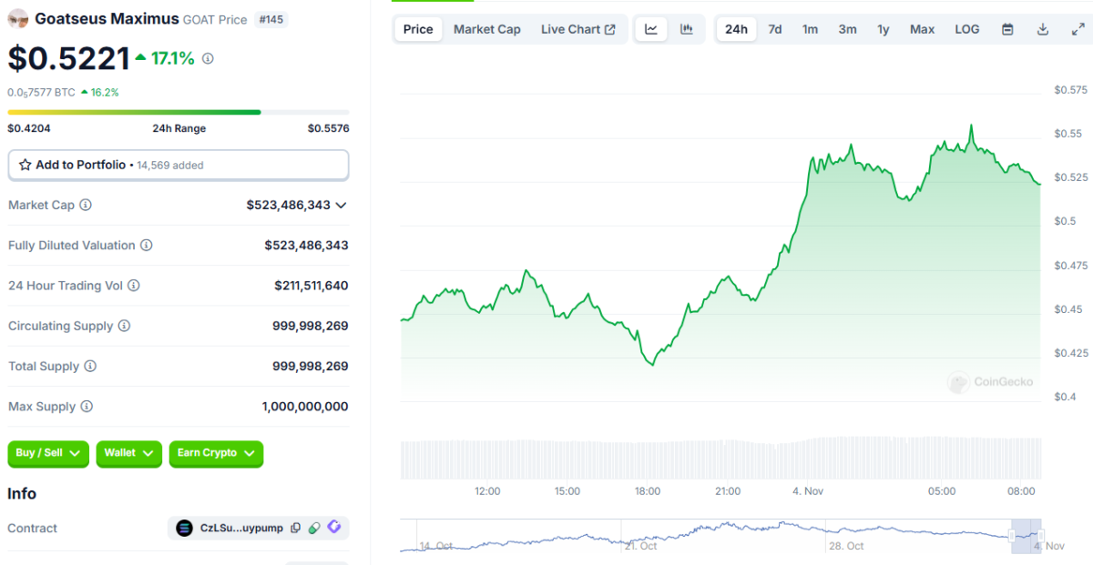Open the Wallet dropdown

click(x=129, y=453)
